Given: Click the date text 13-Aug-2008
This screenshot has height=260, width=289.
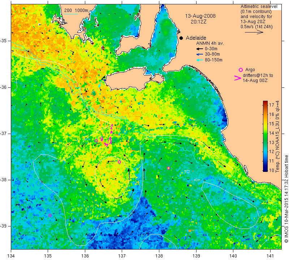Looking at the screenshot, I should tap(200, 16).
